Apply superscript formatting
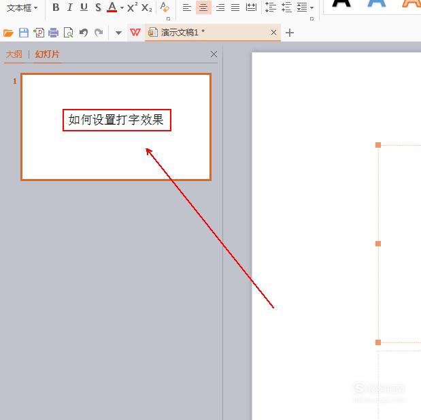This screenshot has height=420, width=421. point(132,7)
